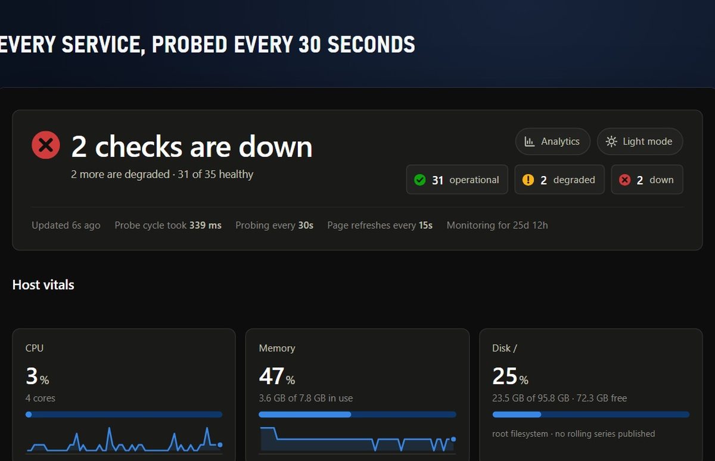This screenshot has width=715, height=461.
Task: Click "Probe cycle took 339 ms"
Action: point(168,225)
